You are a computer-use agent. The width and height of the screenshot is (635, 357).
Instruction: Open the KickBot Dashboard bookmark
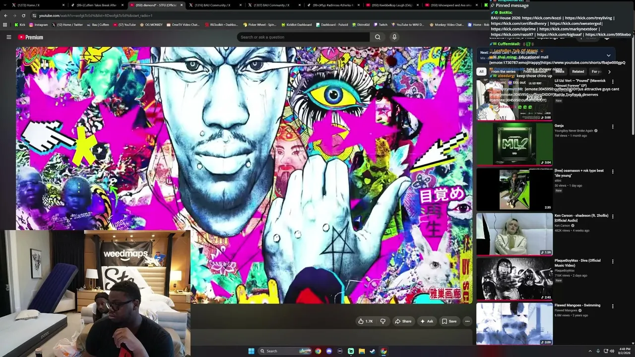[296, 24]
